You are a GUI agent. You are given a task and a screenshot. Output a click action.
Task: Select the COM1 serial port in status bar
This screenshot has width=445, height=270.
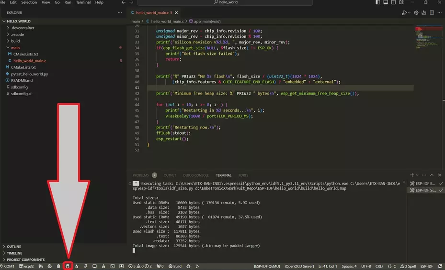click(x=7, y=266)
